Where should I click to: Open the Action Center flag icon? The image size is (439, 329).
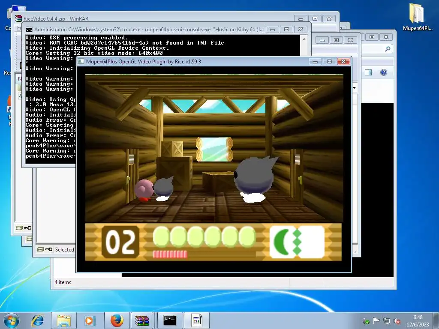[x=376, y=321]
